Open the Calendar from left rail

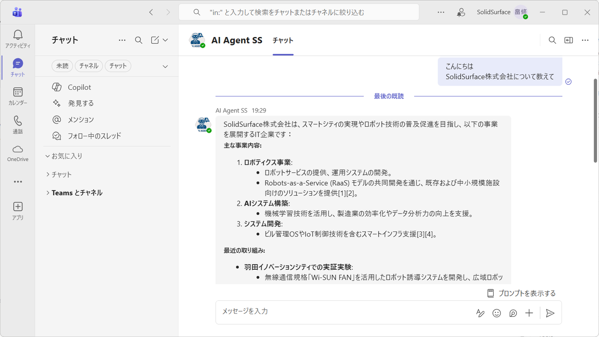coord(17,96)
